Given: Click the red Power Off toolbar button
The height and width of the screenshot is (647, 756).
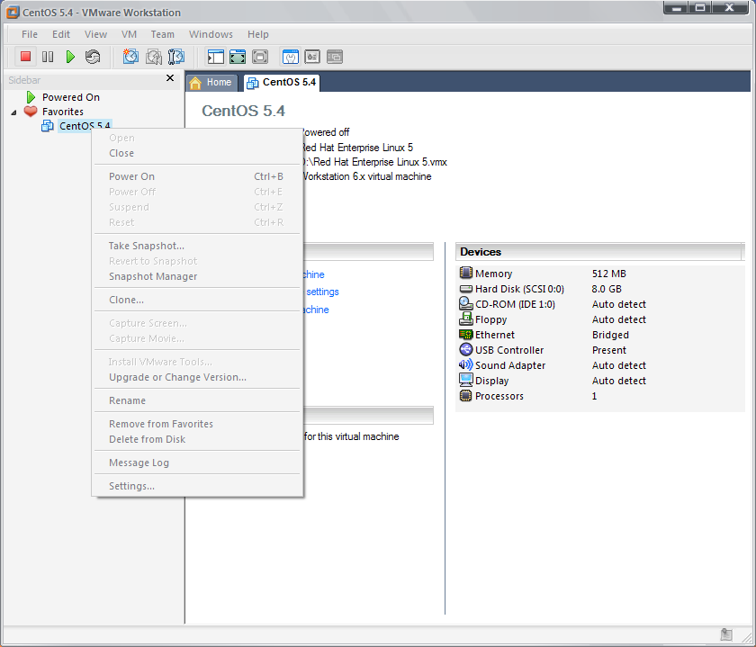Looking at the screenshot, I should pos(26,57).
